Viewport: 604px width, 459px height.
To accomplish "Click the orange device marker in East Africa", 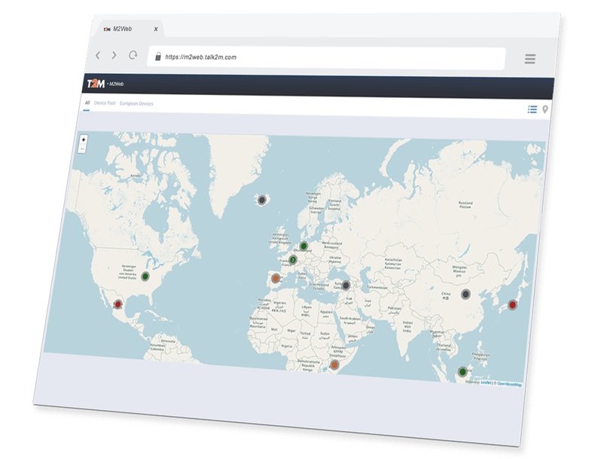I will point(334,365).
